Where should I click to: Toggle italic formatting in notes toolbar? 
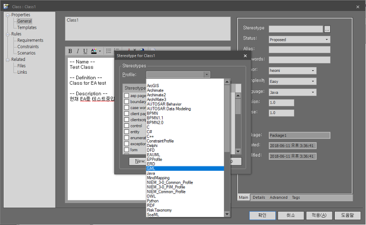tap(77, 51)
